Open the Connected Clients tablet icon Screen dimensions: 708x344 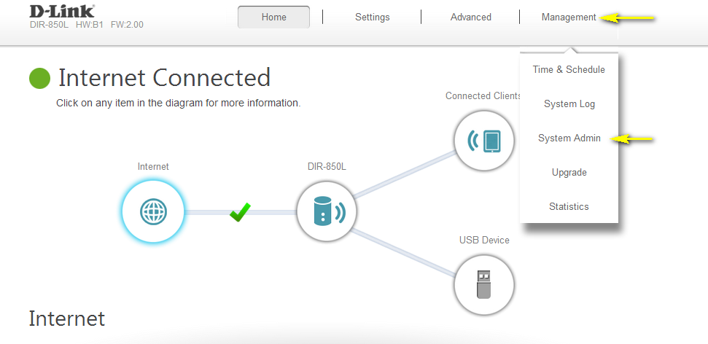click(x=483, y=141)
